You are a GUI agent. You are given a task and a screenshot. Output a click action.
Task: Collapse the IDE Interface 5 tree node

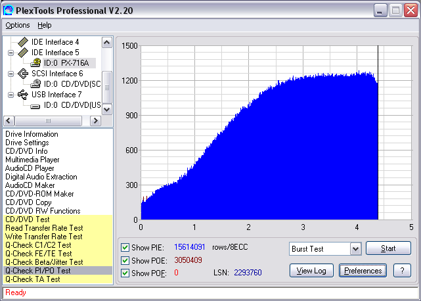11,53
